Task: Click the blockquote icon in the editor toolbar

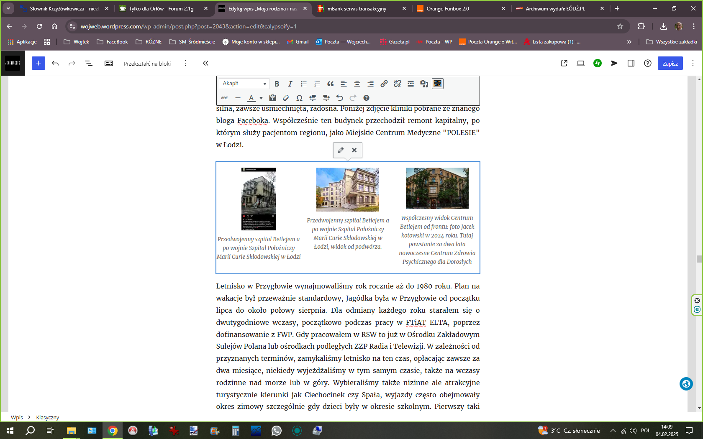Action: (330, 84)
